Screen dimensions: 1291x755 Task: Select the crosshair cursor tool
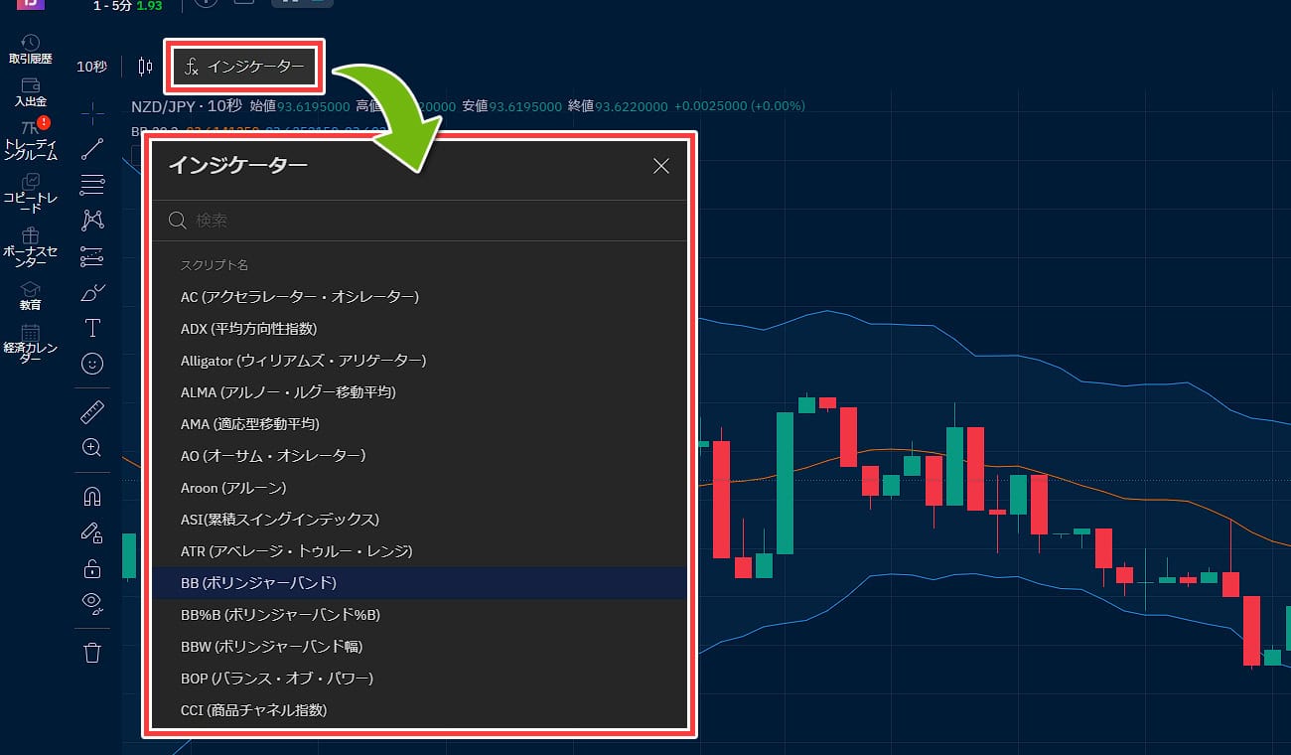click(92, 114)
